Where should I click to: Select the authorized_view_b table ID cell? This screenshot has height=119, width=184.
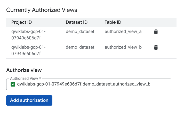pyautogui.click(x=123, y=47)
